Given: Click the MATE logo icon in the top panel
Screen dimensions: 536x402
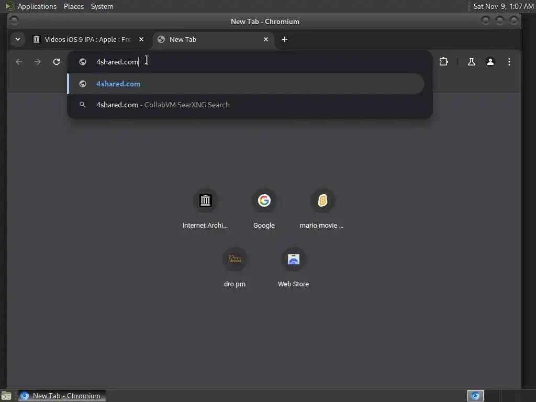Looking at the screenshot, I should pos(9,6).
